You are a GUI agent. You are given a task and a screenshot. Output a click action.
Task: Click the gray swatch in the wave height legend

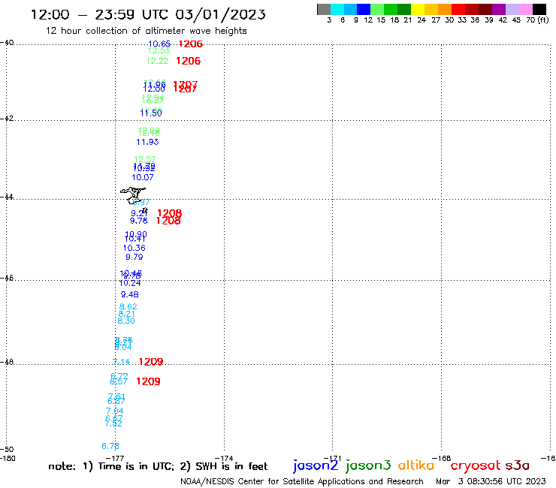click(324, 9)
